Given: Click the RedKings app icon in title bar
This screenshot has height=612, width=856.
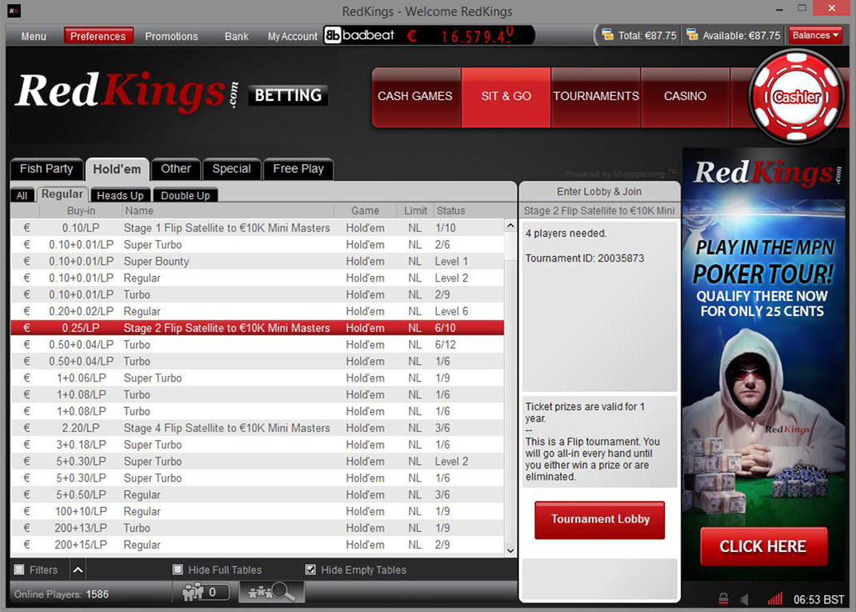Looking at the screenshot, I should [13, 10].
